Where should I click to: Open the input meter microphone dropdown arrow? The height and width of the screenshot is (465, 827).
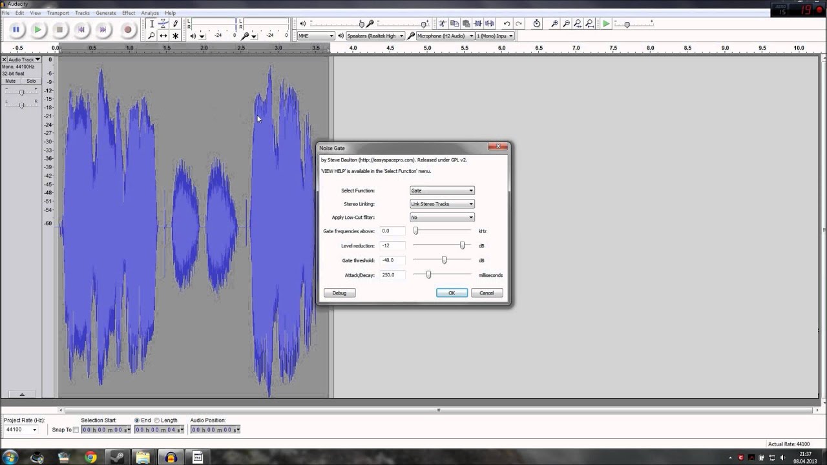pyautogui.click(x=253, y=36)
